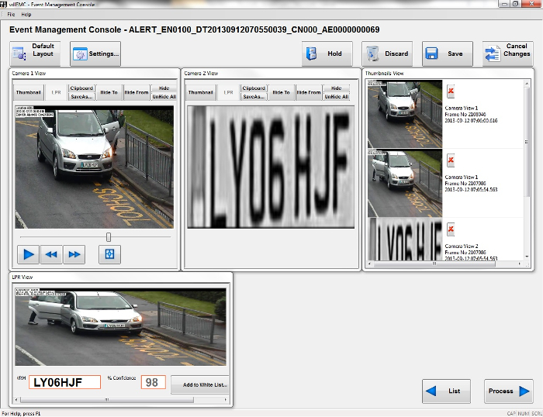Screen dimensions: 543x417
Task: Click the Camera 1 frame position slider
Action: [109, 236]
